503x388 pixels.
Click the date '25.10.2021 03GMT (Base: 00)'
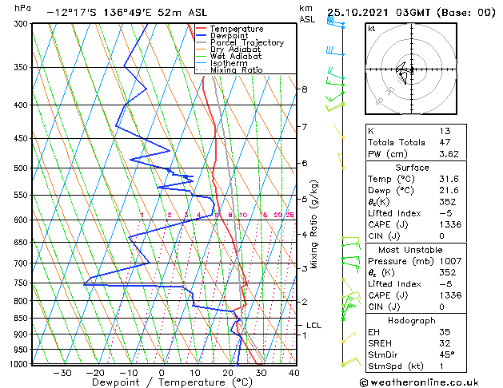(411, 13)
